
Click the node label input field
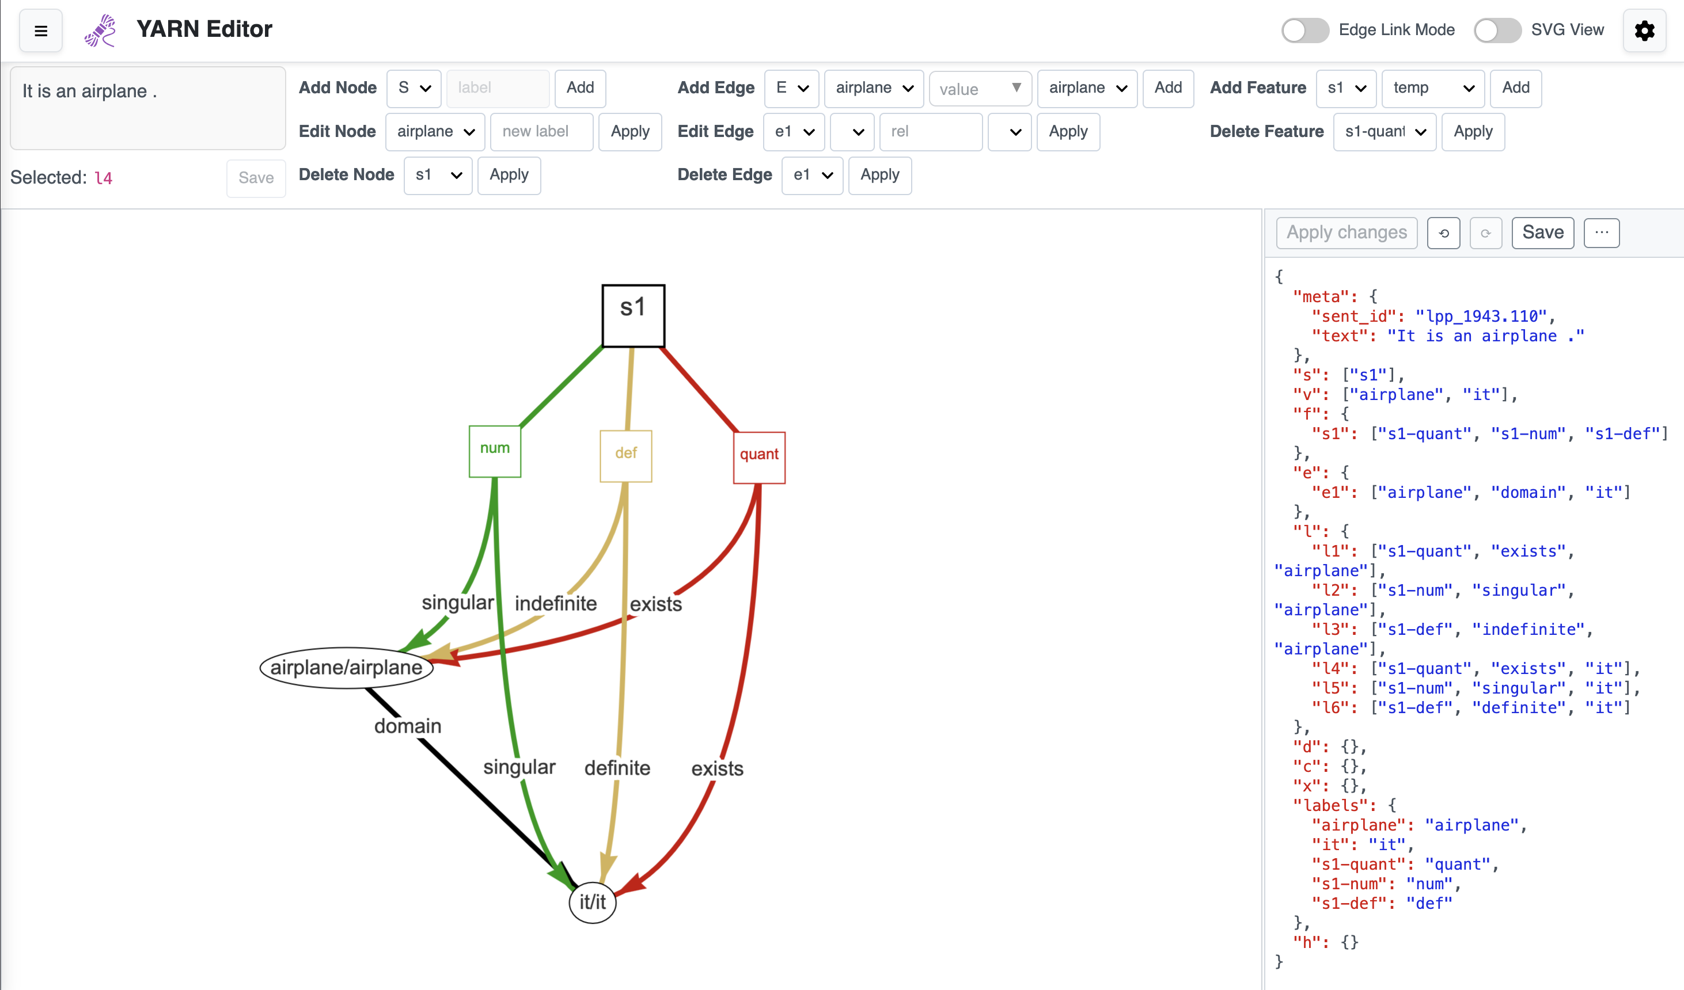(497, 88)
